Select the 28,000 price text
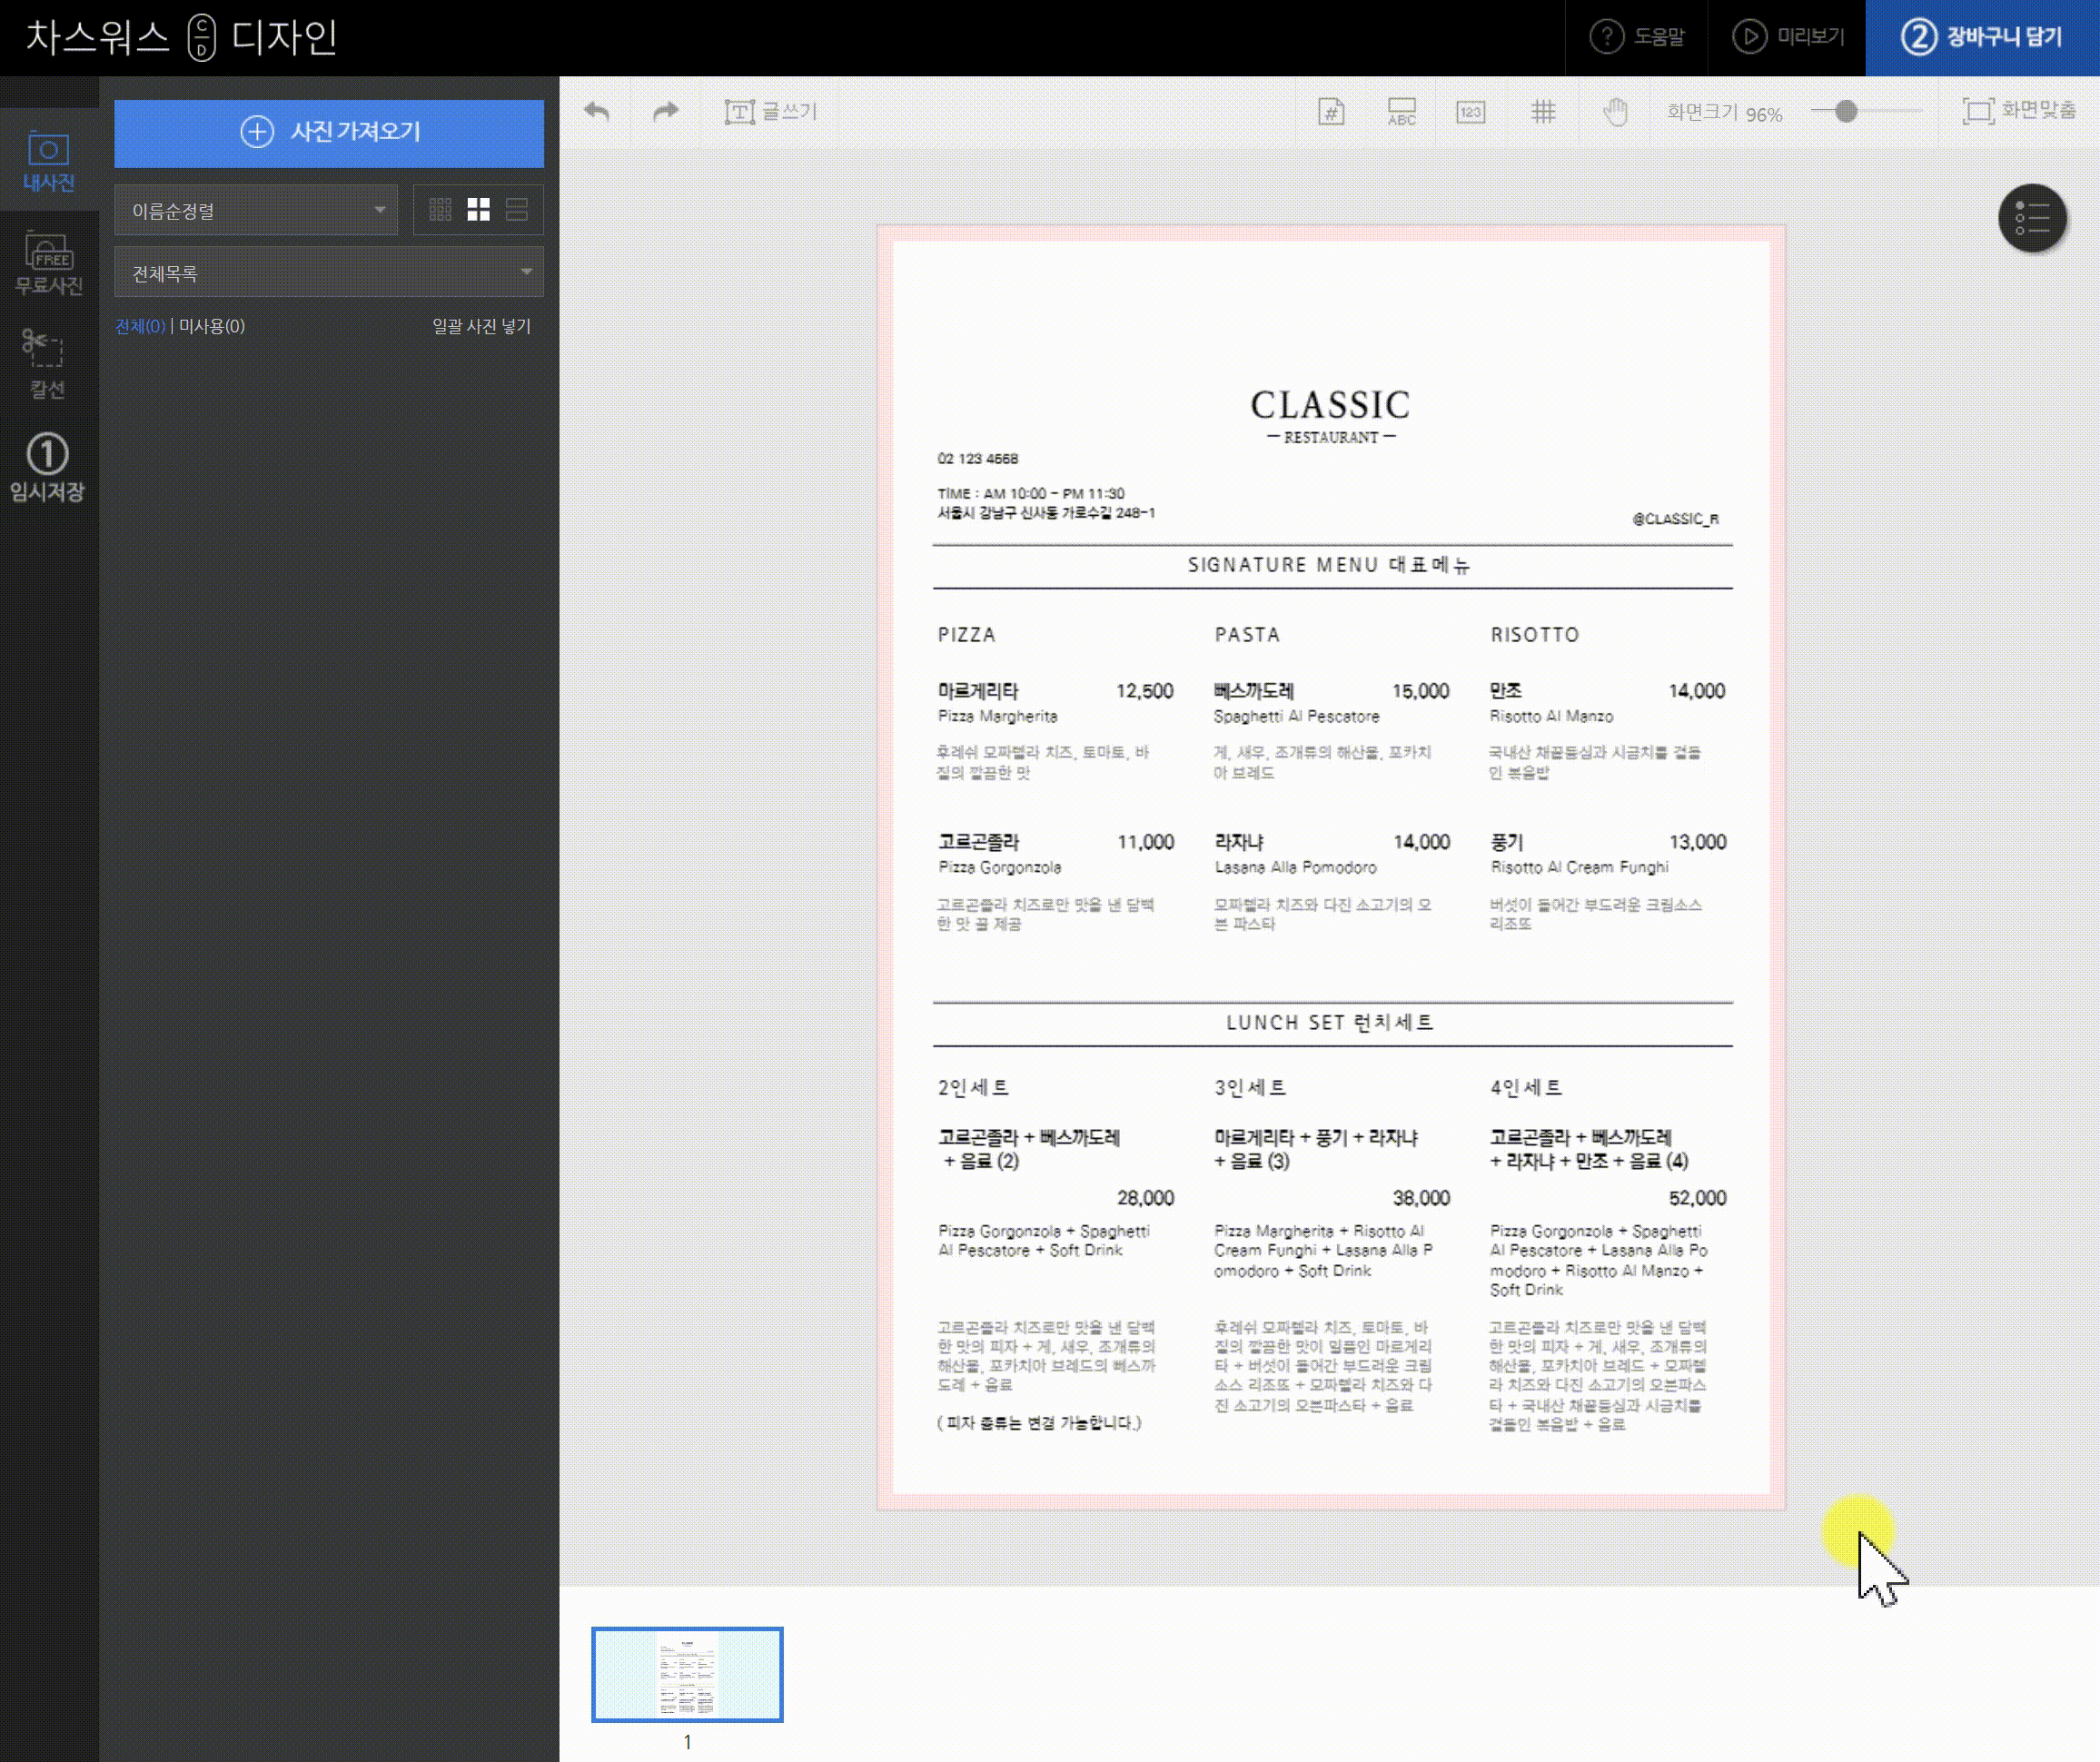Image resolution: width=2100 pixels, height=1762 pixels. point(1146,1198)
